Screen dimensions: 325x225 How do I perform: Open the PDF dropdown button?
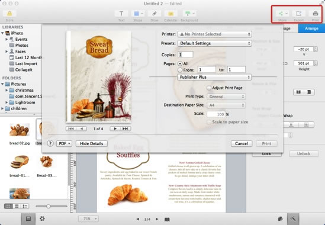[65, 143]
